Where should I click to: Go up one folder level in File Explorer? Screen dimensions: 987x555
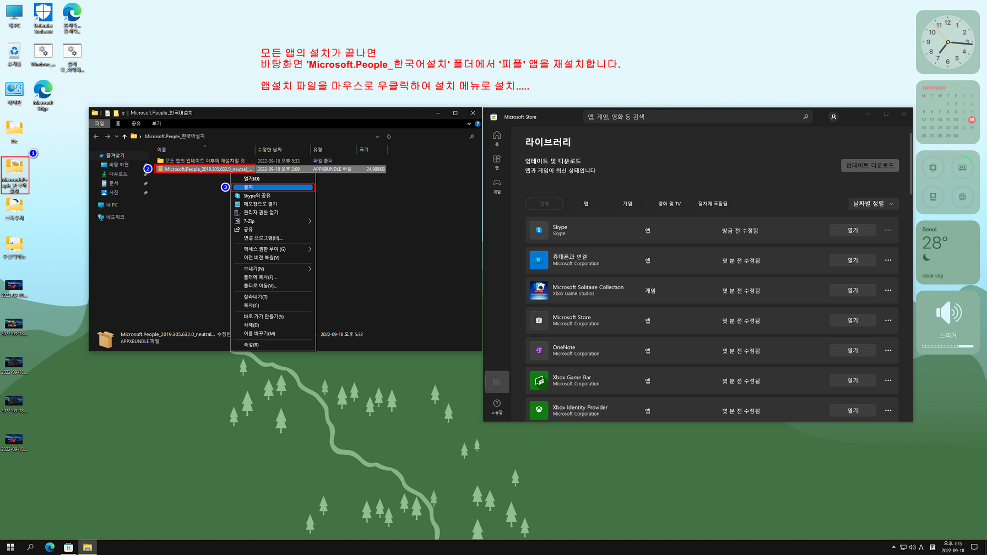coord(124,137)
